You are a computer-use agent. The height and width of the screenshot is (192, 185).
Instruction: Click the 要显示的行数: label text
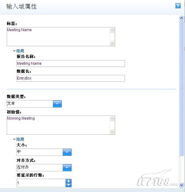pyautogui.click(x=30, y=175)
